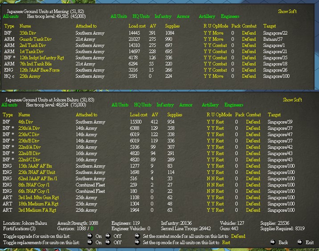Change Rest op mode of 25th/C Div

(220, 134)
